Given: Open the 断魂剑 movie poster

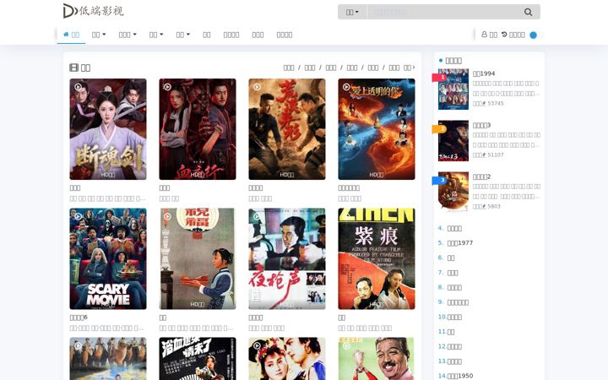Looking at the screenshot, I should pos(108,129).
